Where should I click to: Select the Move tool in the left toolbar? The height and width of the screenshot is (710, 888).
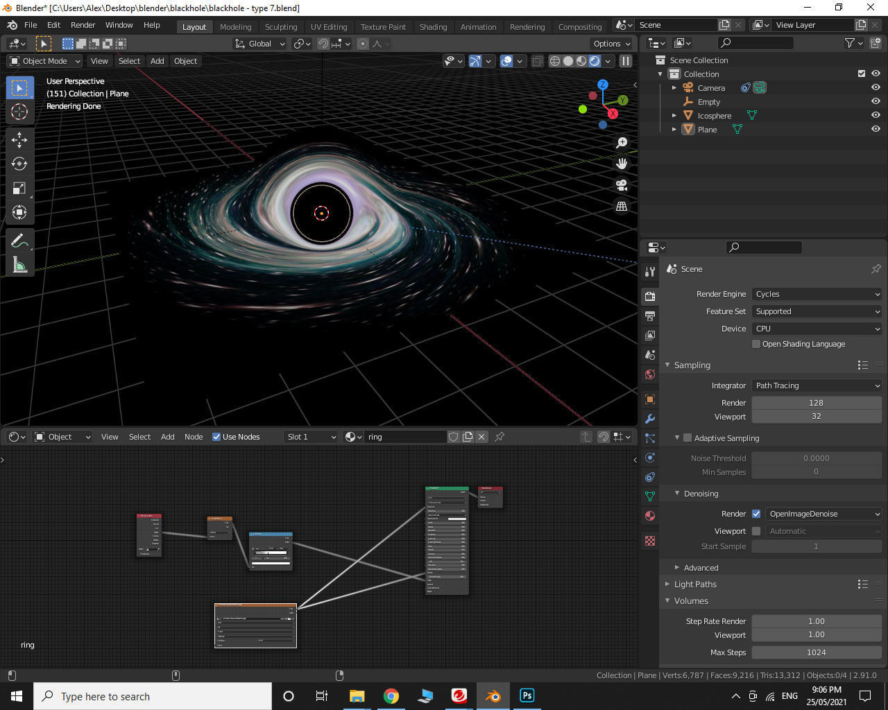click(x=19, y=139)
